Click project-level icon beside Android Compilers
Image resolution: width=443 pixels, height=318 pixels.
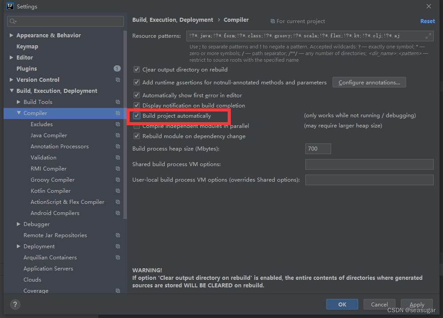coord(118,213)
